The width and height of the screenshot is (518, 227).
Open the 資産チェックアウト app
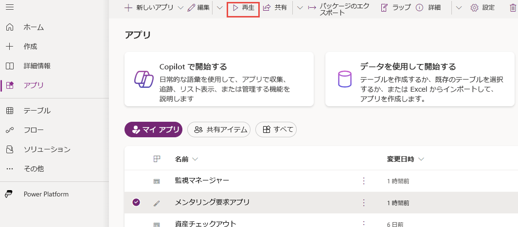(x=206, y=224)
